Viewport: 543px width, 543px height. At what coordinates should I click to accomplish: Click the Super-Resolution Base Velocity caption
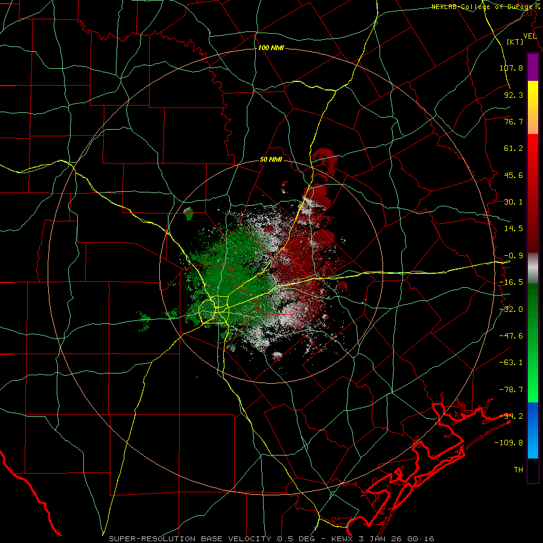[271, 539]
